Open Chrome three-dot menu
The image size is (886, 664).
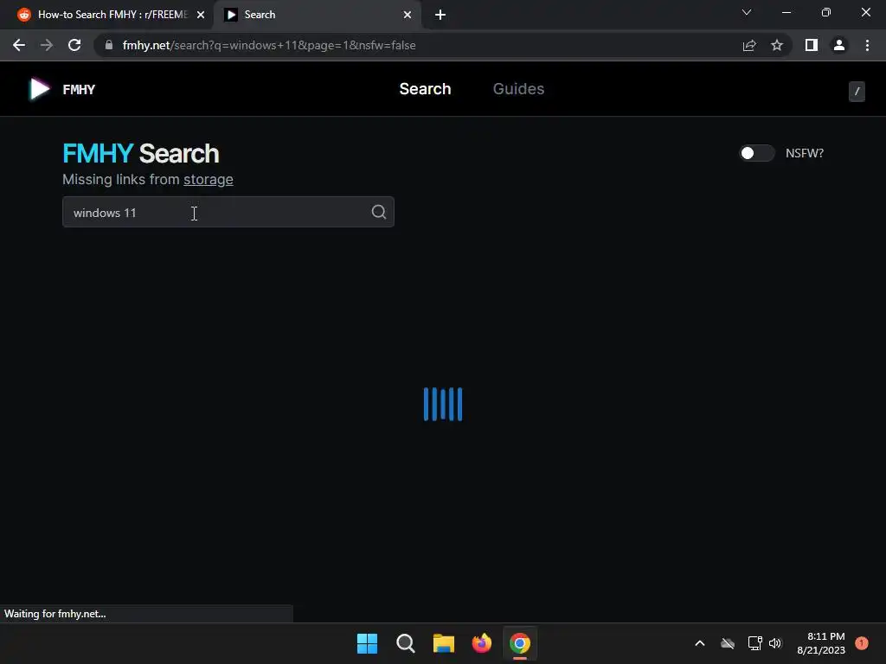tap(867, 45)
